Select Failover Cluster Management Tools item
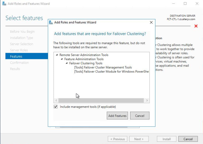Image resolution: width=203 pixels, height=144 pixels. (x=103, y=67)
